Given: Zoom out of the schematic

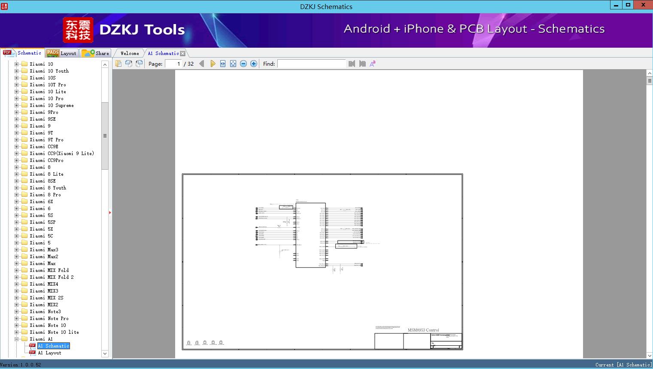Looking at the screenshot, I should click(x=243, y=64).
